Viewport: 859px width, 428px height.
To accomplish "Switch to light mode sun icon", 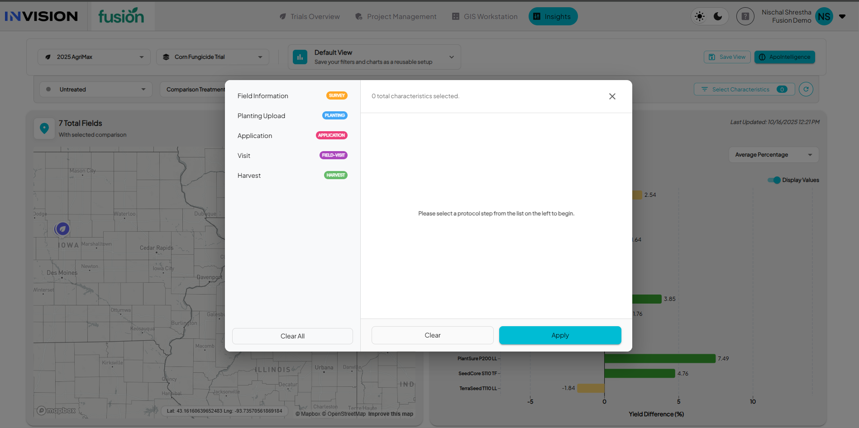I will pyautogui.click(x=700, y=17).
